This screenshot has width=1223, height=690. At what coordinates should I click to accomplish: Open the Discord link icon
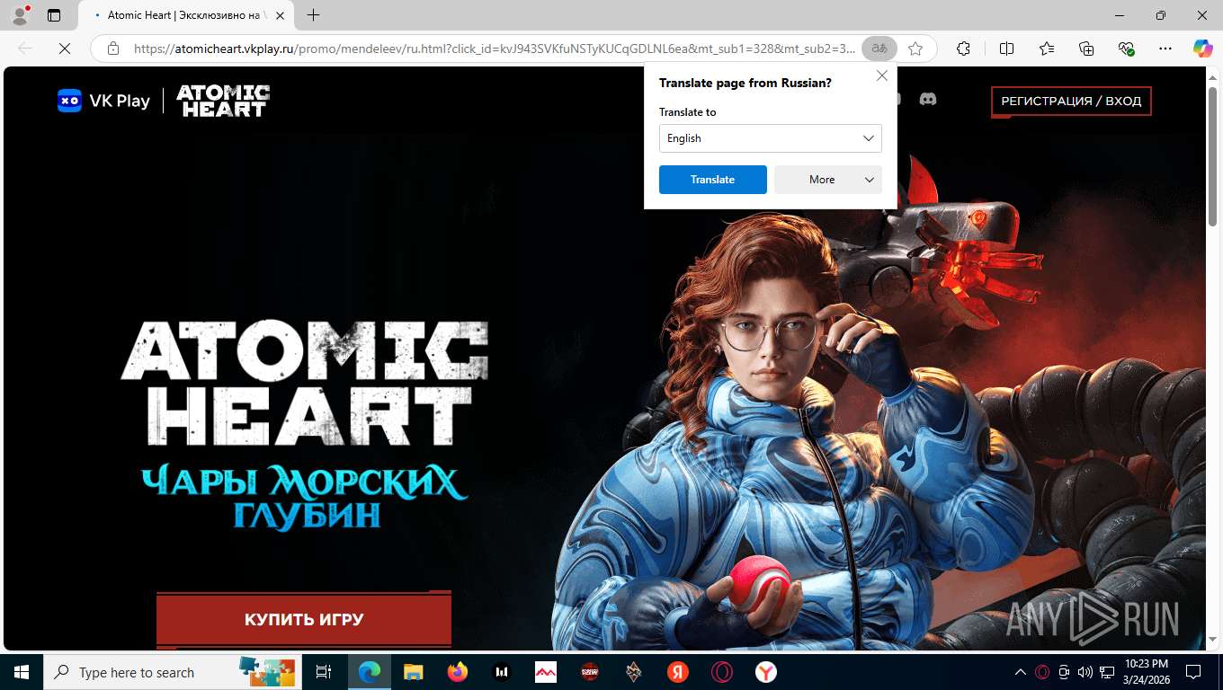click(927, 100)
